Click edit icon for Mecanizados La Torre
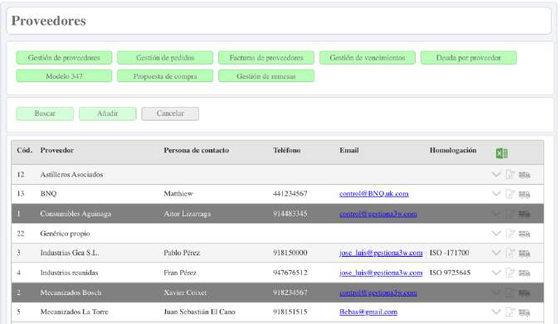The width and height of the screenshot is (560, 324). pyautogui.click(x=510, y=312)
